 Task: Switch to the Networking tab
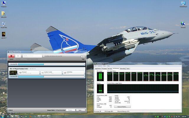[122, 68]
